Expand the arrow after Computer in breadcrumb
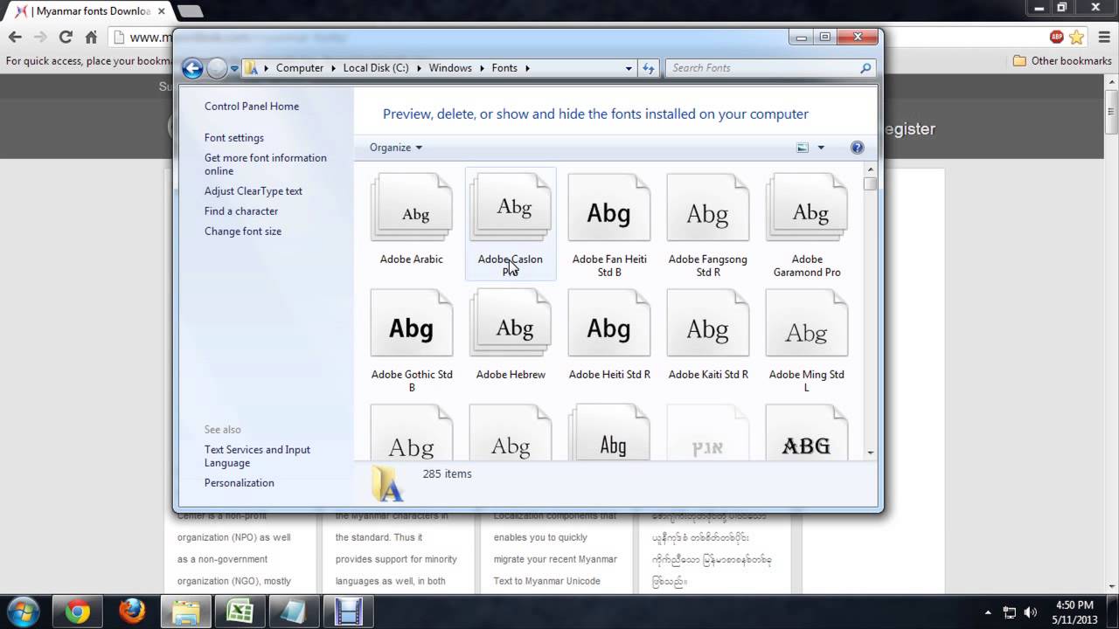 332,68
